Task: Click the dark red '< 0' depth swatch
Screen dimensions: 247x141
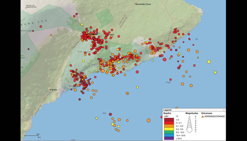Action: 169,119
